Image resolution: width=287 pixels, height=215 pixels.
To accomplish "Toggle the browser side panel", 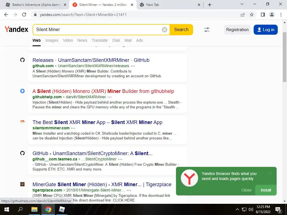I will pos(263,15).
